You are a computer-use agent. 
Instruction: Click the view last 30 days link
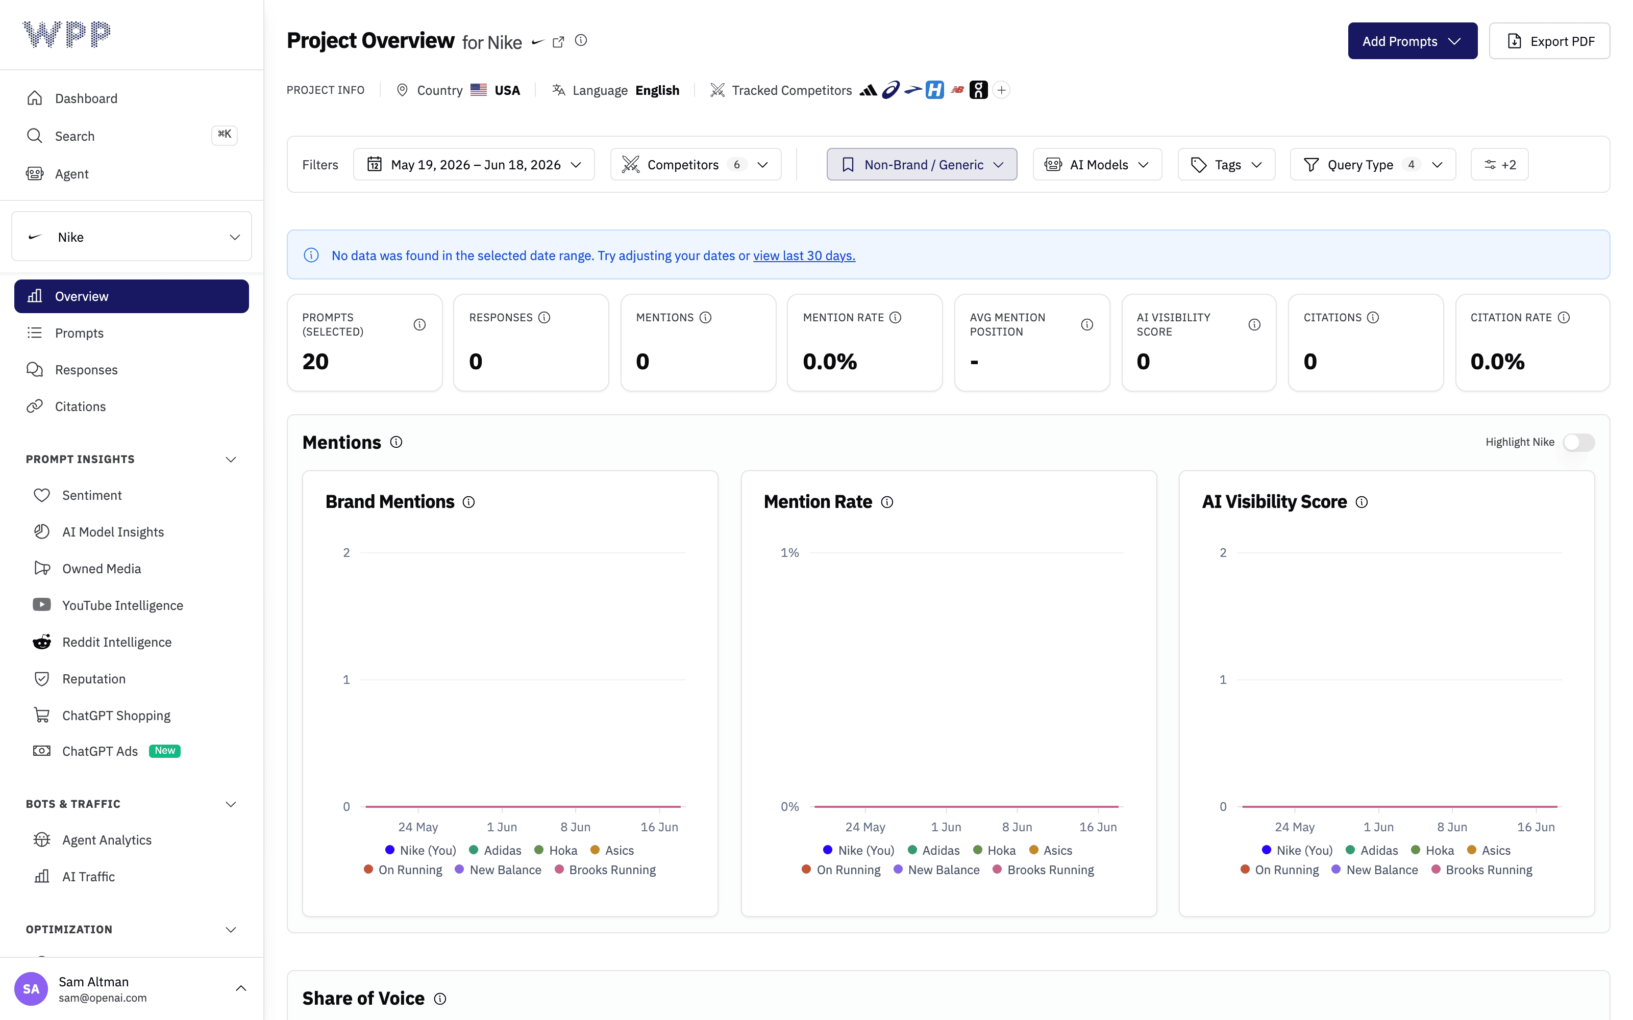point(804,256)
